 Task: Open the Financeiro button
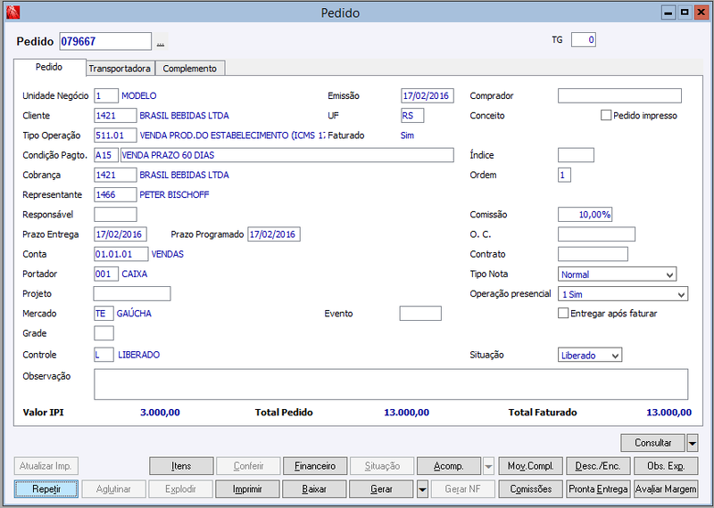[315, 466]
